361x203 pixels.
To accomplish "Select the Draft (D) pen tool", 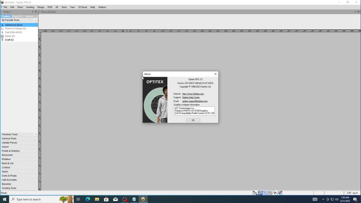I will (9, 40).
